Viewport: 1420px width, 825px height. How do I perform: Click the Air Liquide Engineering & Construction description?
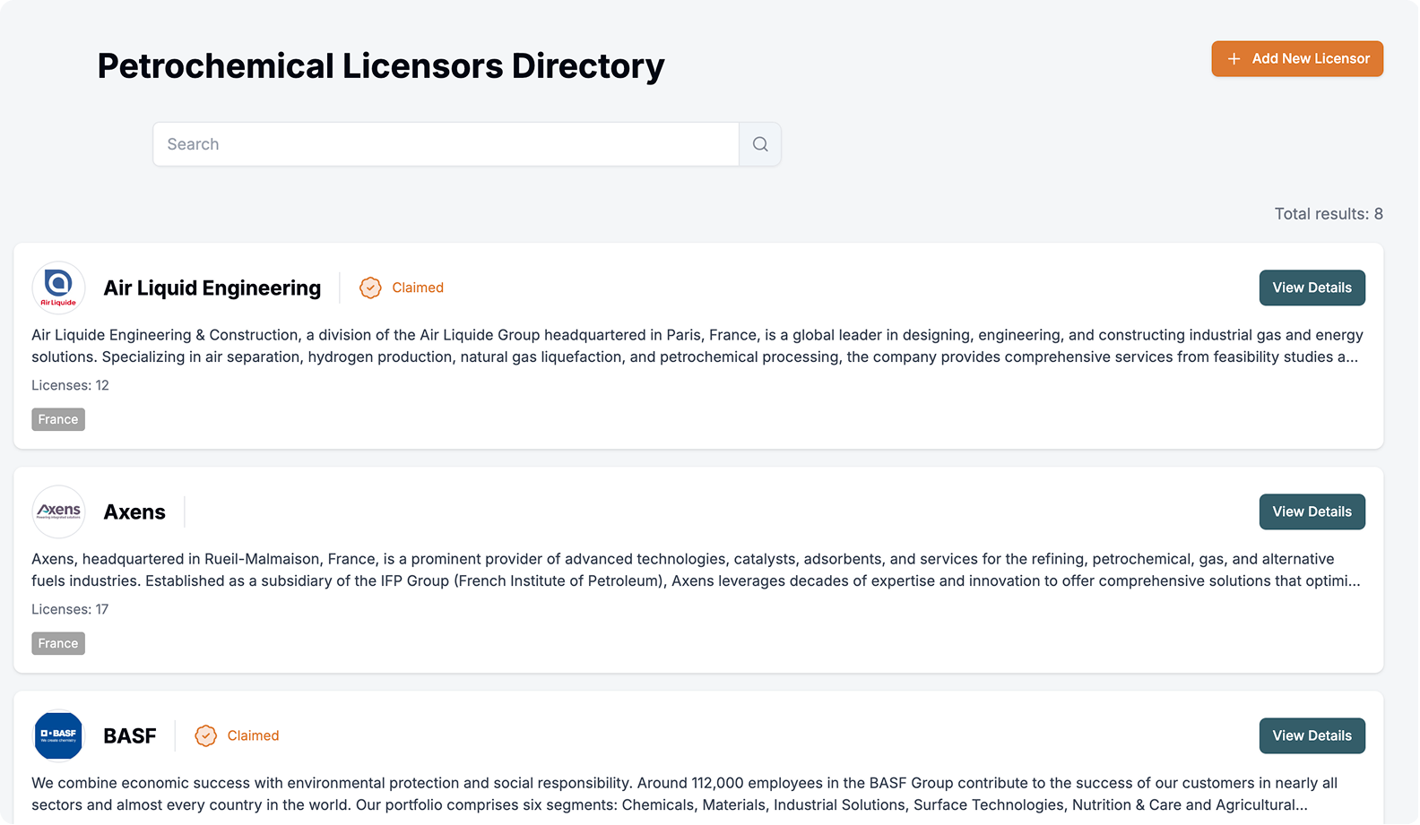pos(697,346)
